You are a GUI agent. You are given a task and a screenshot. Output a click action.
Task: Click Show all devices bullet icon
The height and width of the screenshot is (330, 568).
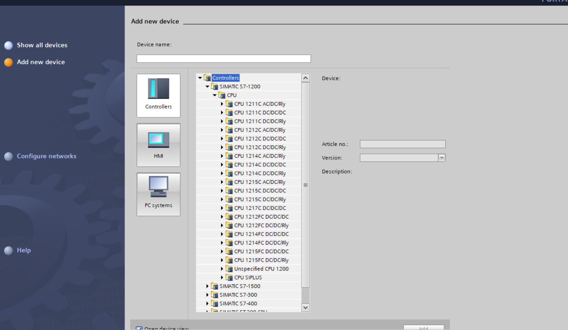pos(8,45)
